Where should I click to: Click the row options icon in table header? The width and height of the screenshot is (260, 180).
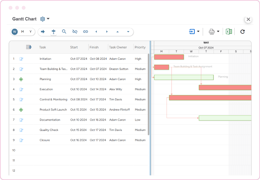coord(29,47)
